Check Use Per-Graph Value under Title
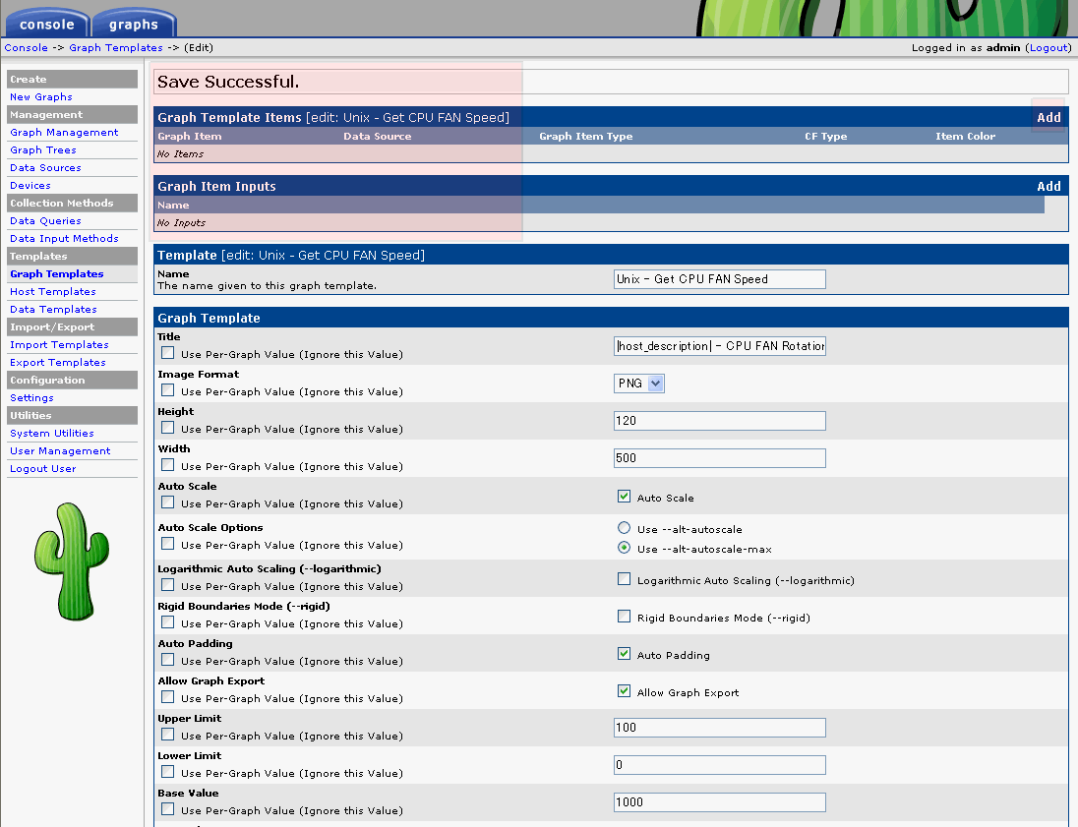 pos(168,352)
